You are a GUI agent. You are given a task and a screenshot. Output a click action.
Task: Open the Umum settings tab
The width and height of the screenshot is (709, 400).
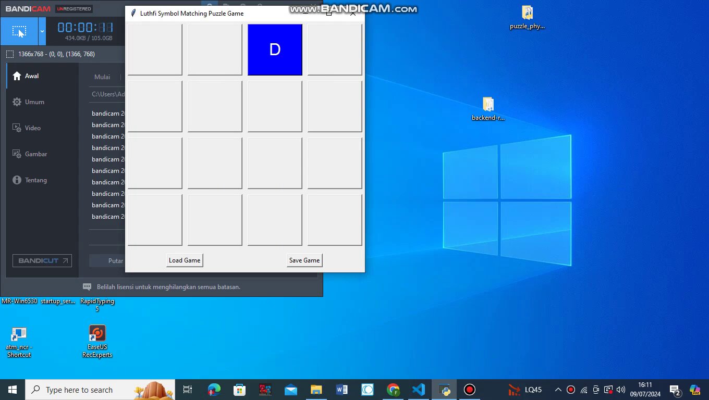point(34,102)
